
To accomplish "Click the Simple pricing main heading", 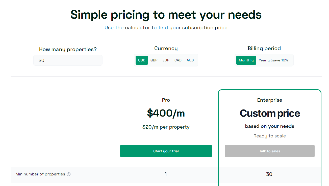I will (166, 14).
